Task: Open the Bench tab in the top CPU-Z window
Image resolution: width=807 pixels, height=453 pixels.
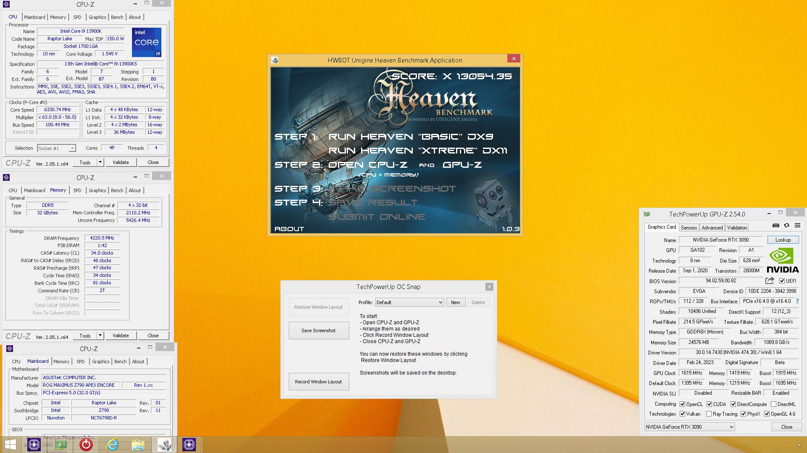Action: (x=117, y=17)
